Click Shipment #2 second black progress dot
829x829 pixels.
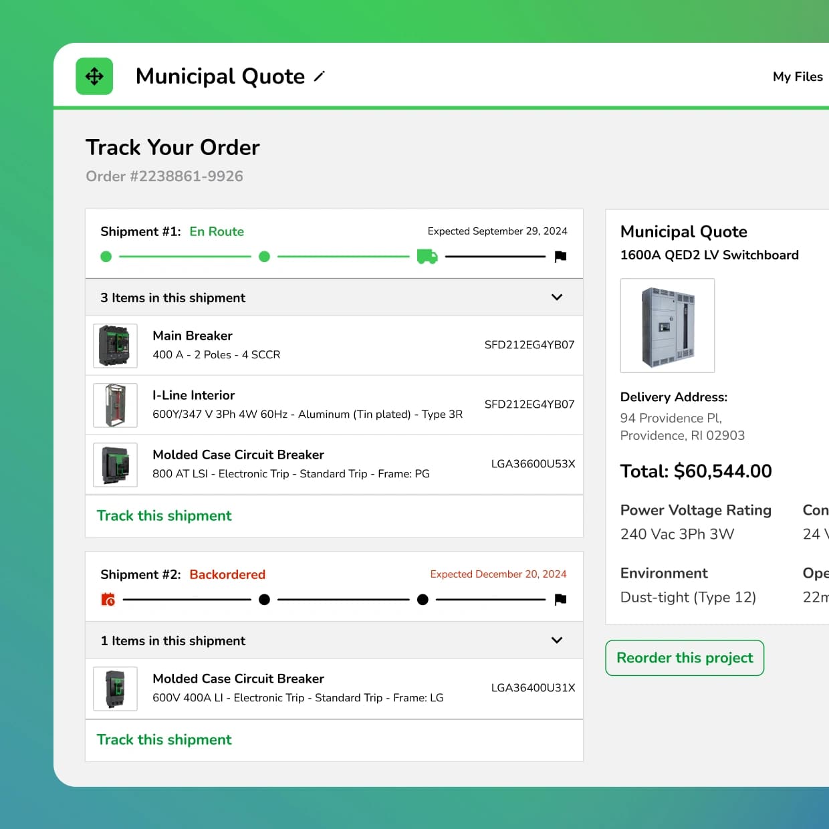coord(423,599)
